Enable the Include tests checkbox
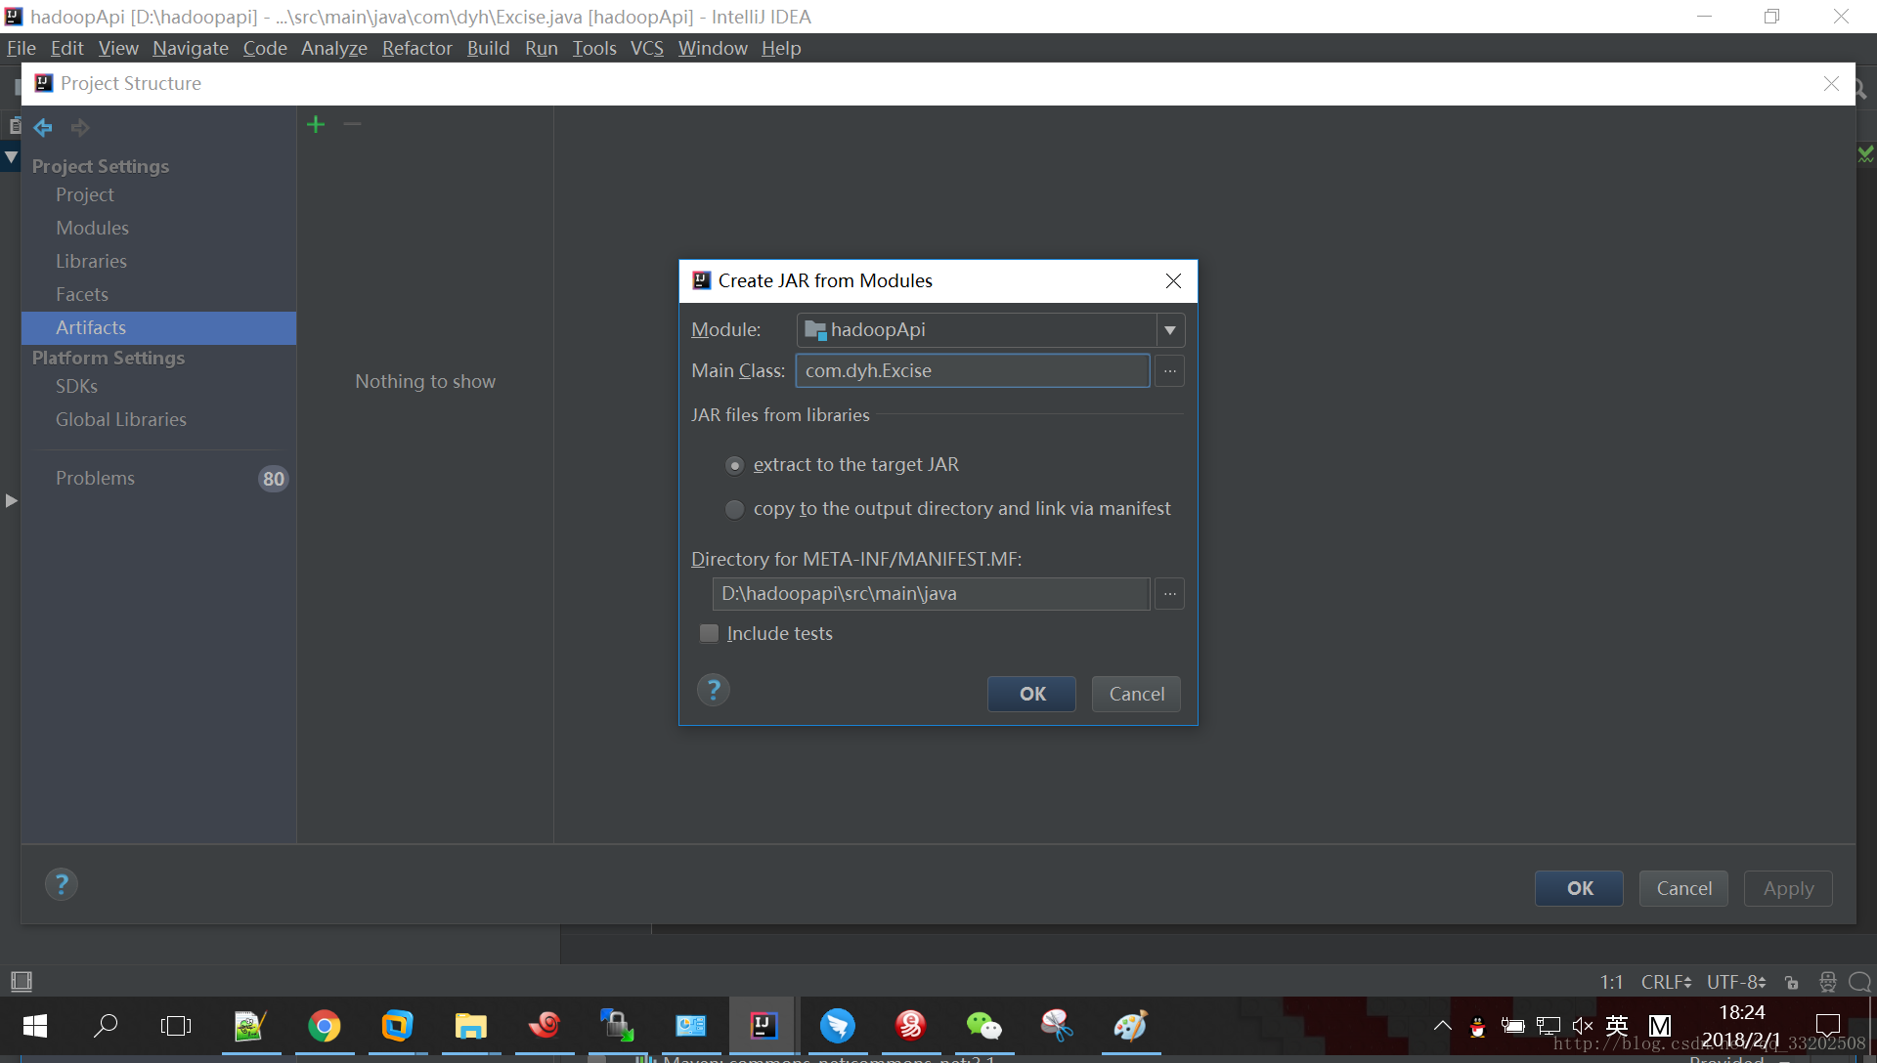The width and height of the screenshot is (1877, 1063). (710, 634)
